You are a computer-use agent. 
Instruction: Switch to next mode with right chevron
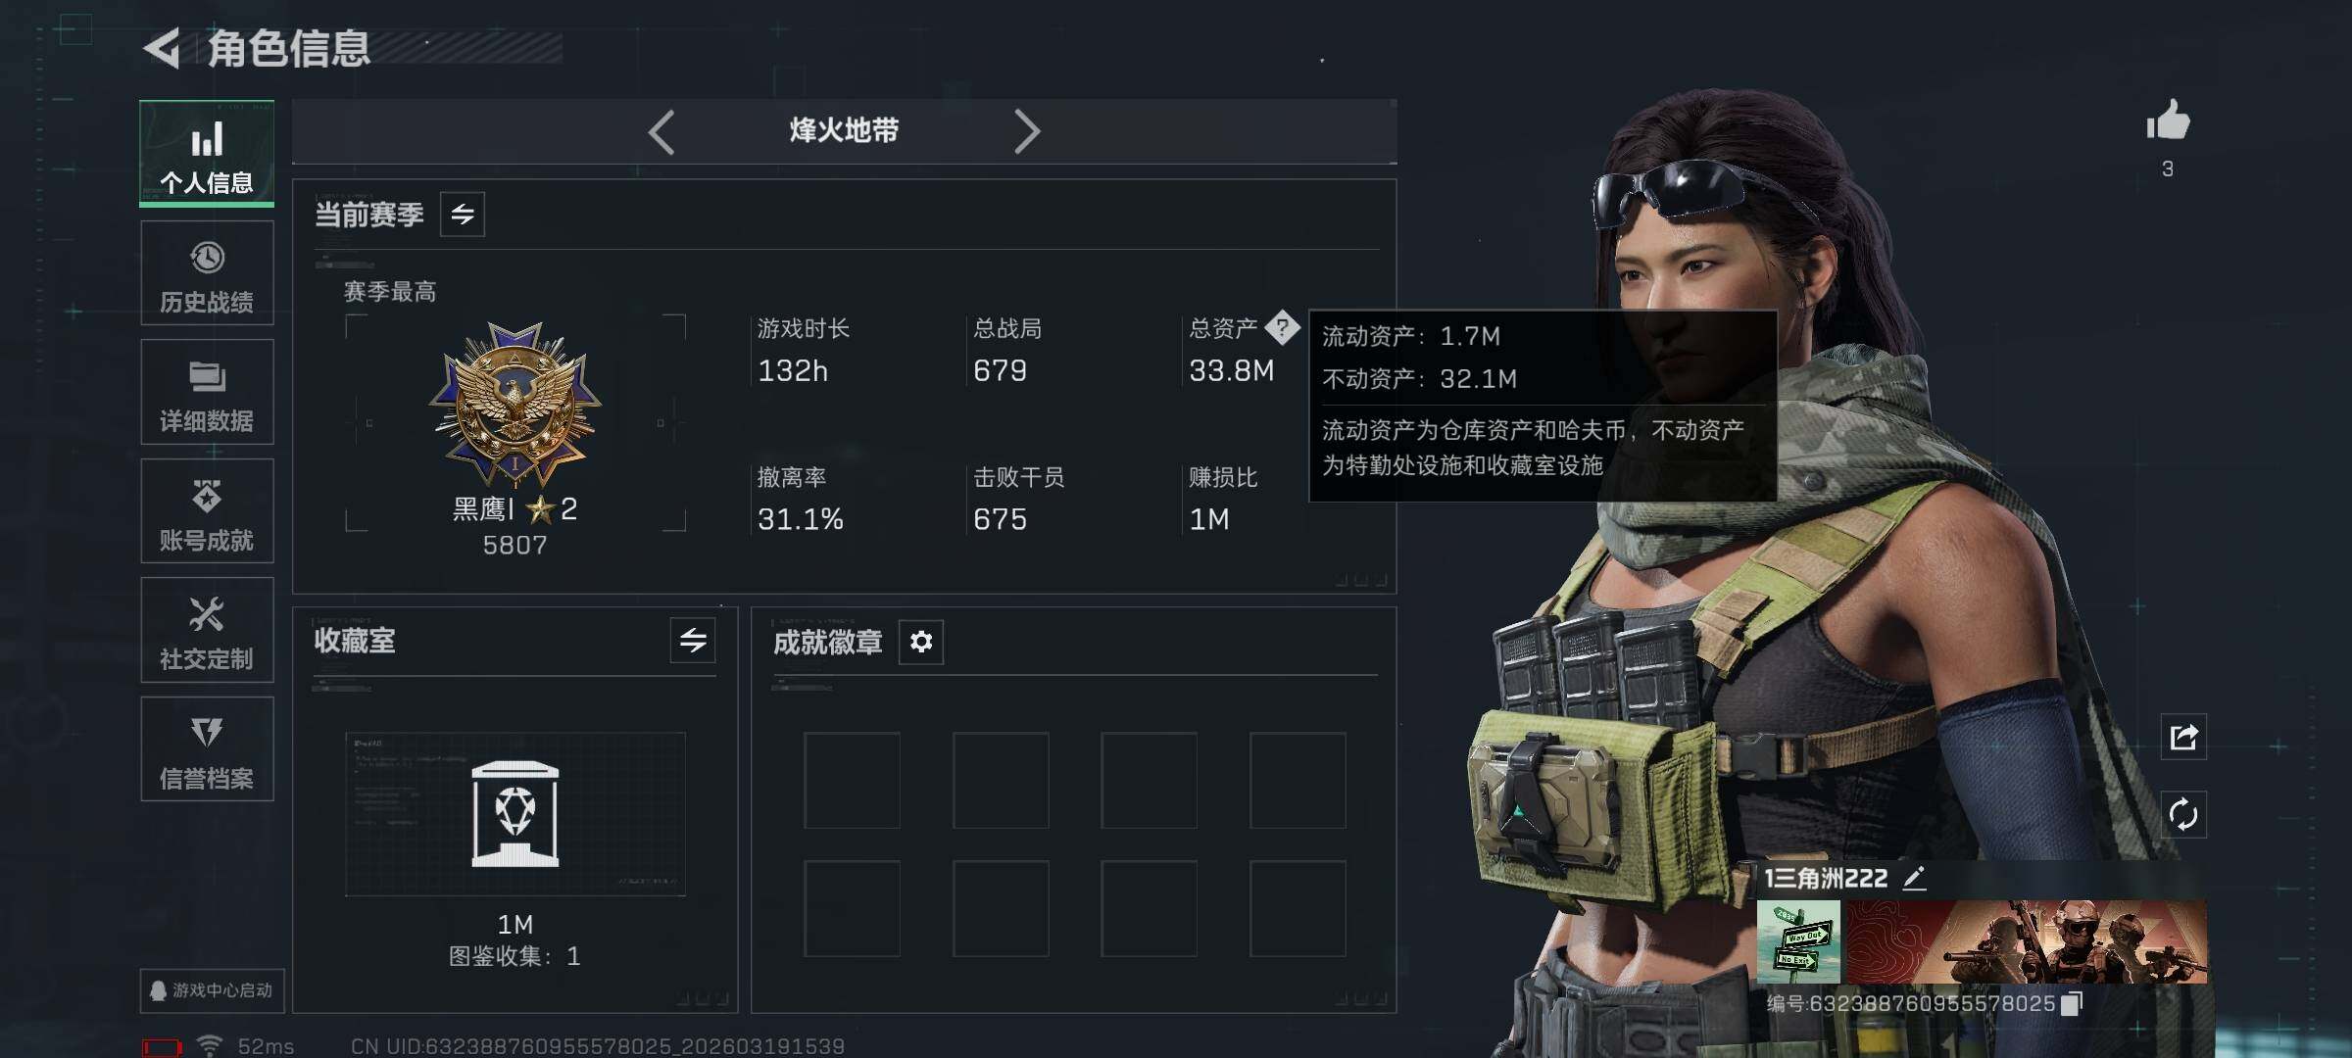tap(1026, 131)
